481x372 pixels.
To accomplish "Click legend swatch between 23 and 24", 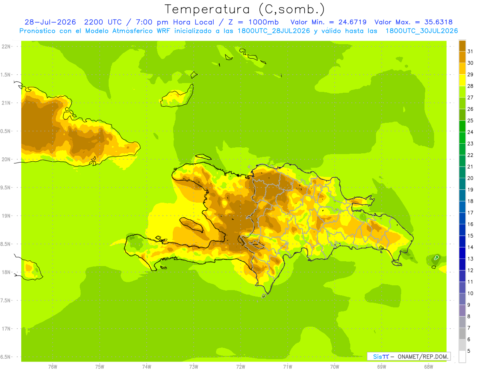I will pyautogui.click(x=462, y=138).
